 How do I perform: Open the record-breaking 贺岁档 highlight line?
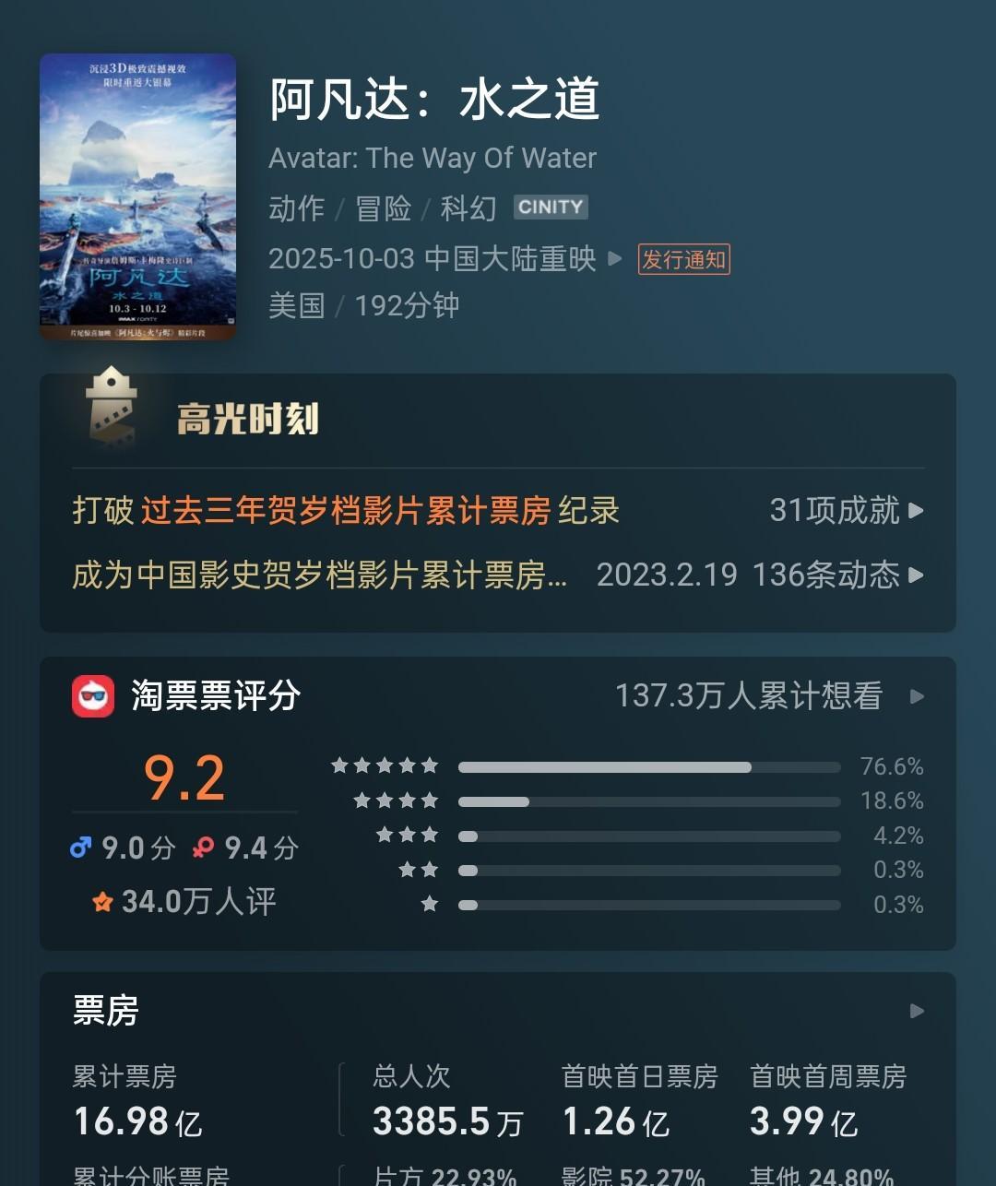pos(346,510)
